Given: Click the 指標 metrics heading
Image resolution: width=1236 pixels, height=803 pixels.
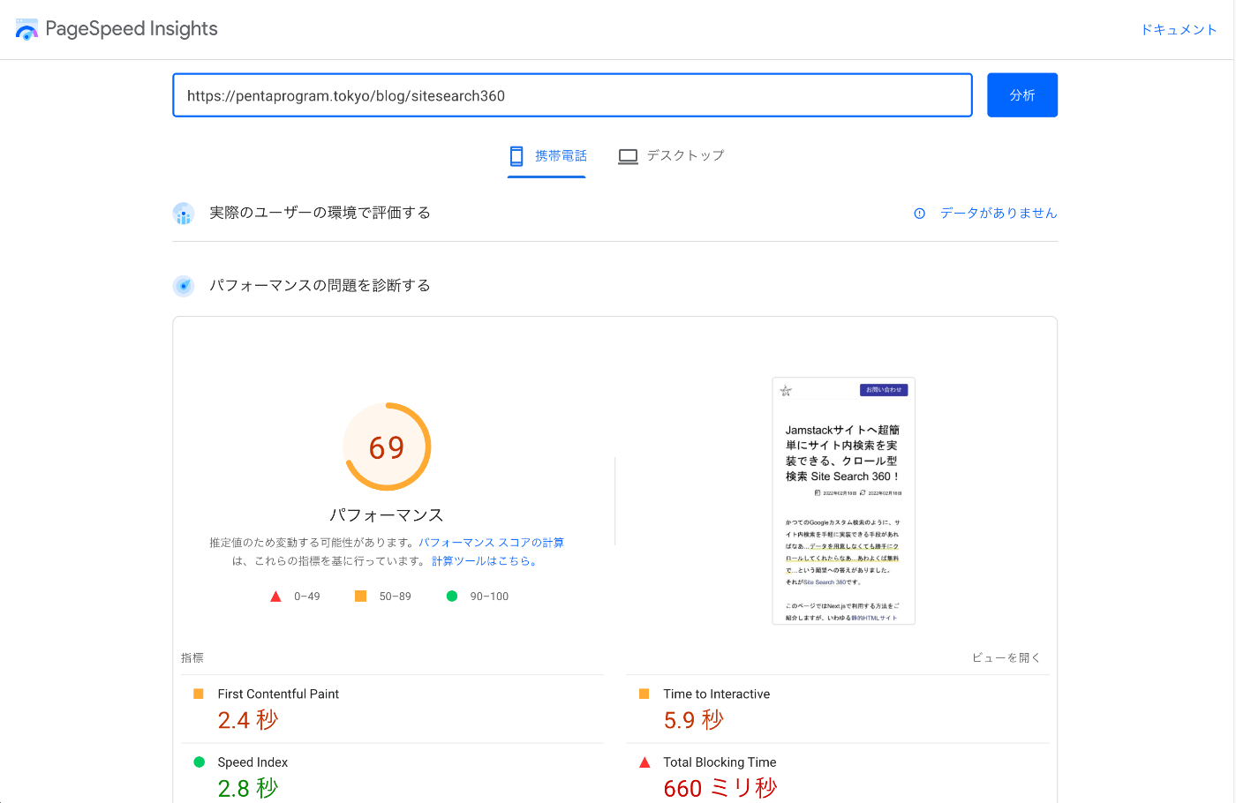Looking at the screenshot, I should click(192, 658).
